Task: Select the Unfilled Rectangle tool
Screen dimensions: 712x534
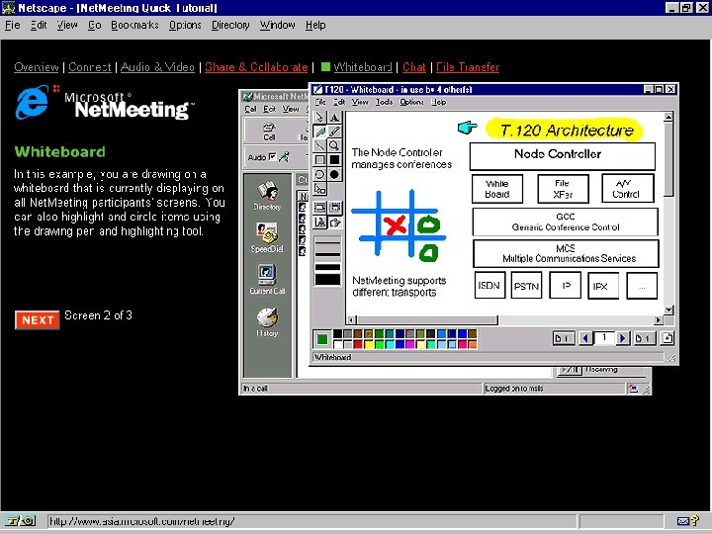Action: pyautogui.click(x=319, y=160)
